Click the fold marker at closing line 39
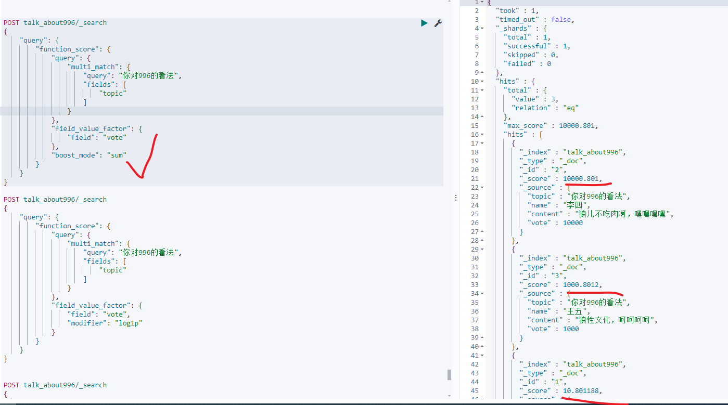 [x=482, y=337]
